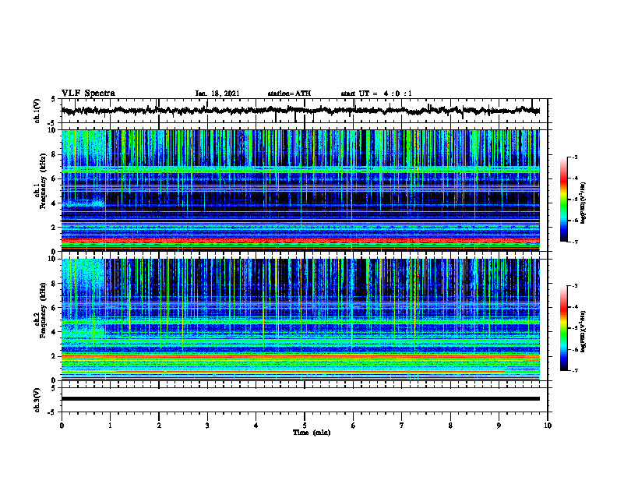The height and width of the screenshot is (477, 617).
Task: Click time axis tick label "6"
Action: [354, 426]
